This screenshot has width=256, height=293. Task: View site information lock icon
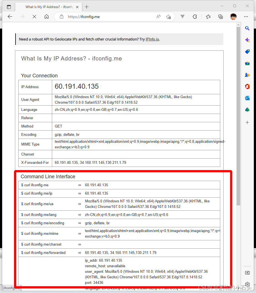tap(62, 17)
